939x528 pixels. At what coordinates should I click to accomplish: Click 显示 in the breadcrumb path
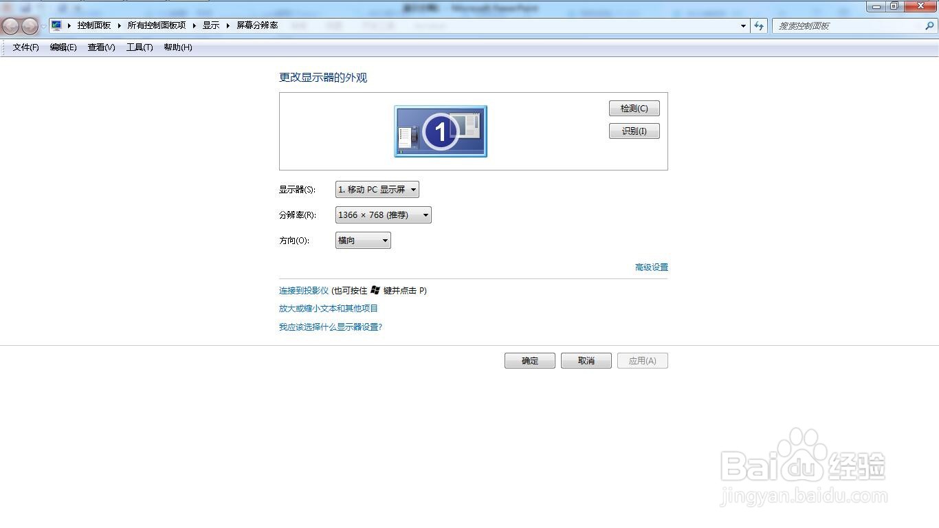pyautogui.click(x=211, y=25)
